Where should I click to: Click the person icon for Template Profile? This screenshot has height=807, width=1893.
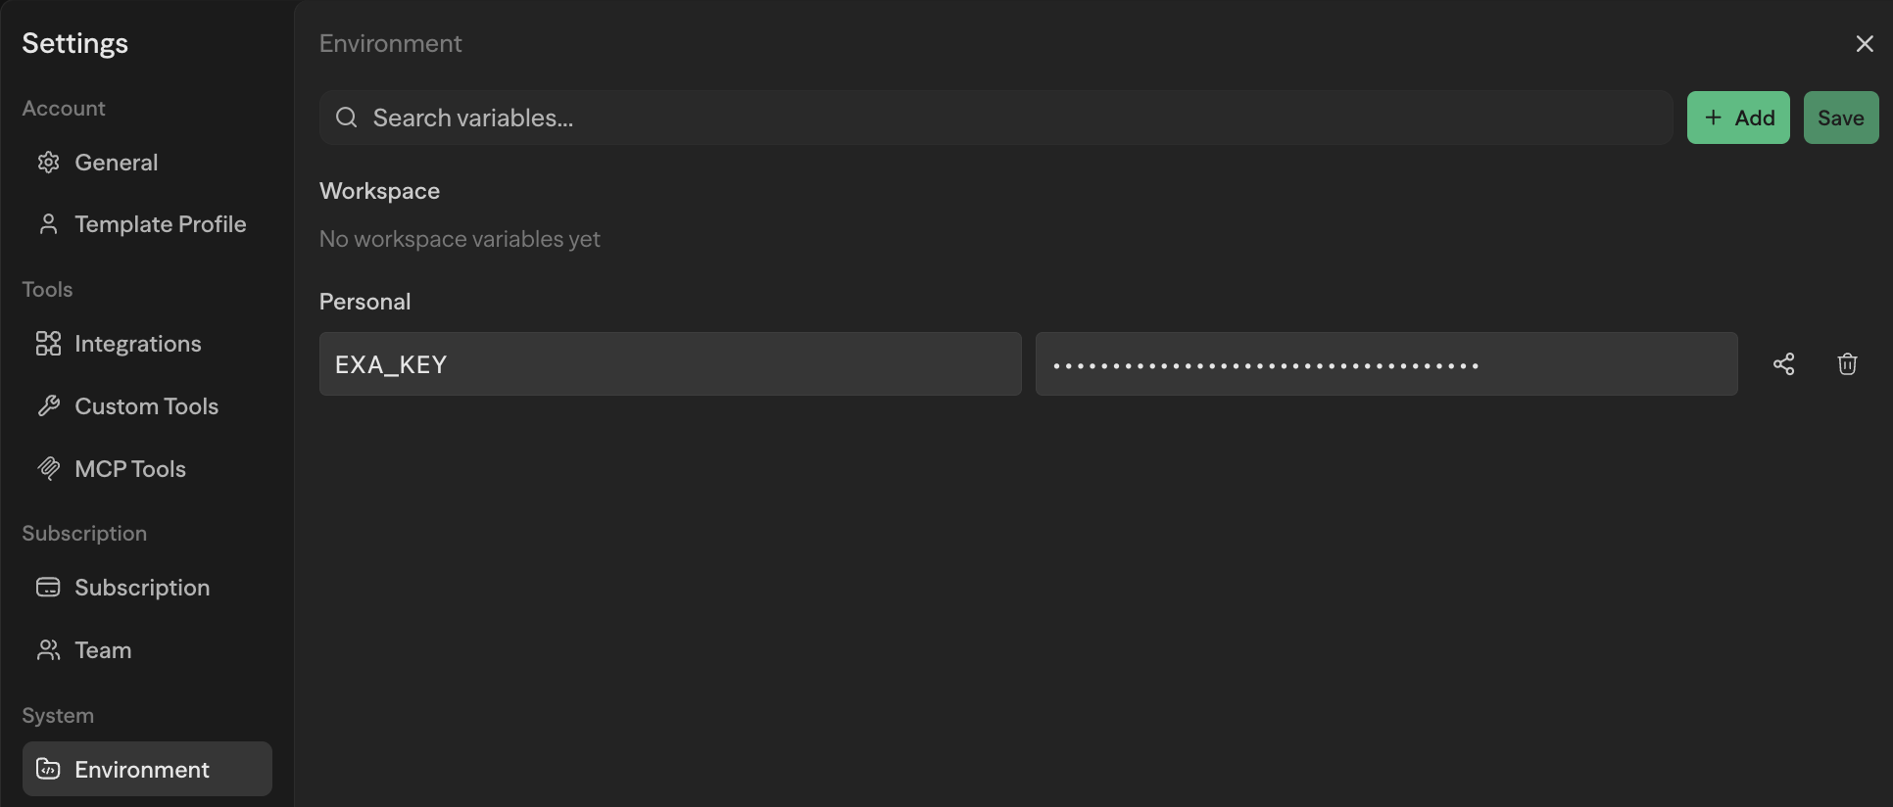click(48, 224)
